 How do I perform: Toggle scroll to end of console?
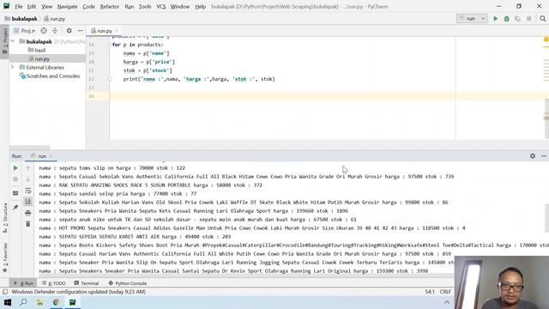click(x=28, y=202)
